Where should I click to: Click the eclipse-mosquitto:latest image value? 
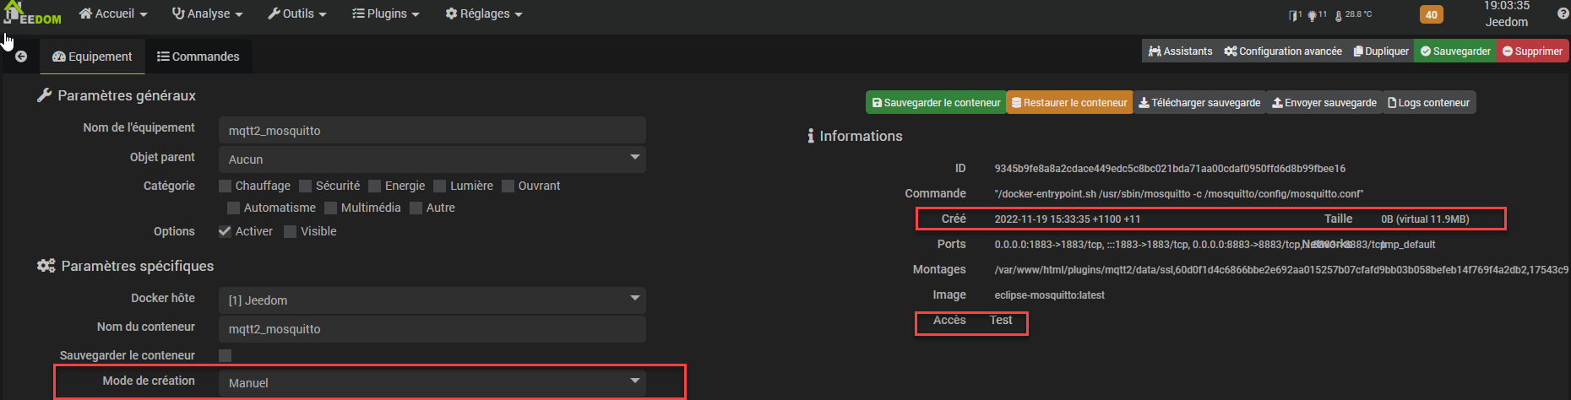1049,295
